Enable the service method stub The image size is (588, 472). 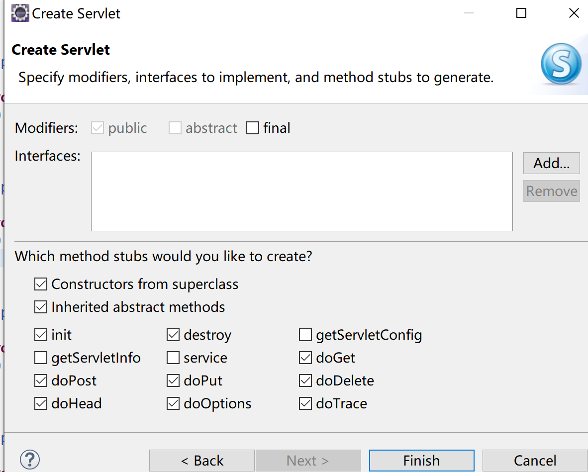[x=173, y=358]
